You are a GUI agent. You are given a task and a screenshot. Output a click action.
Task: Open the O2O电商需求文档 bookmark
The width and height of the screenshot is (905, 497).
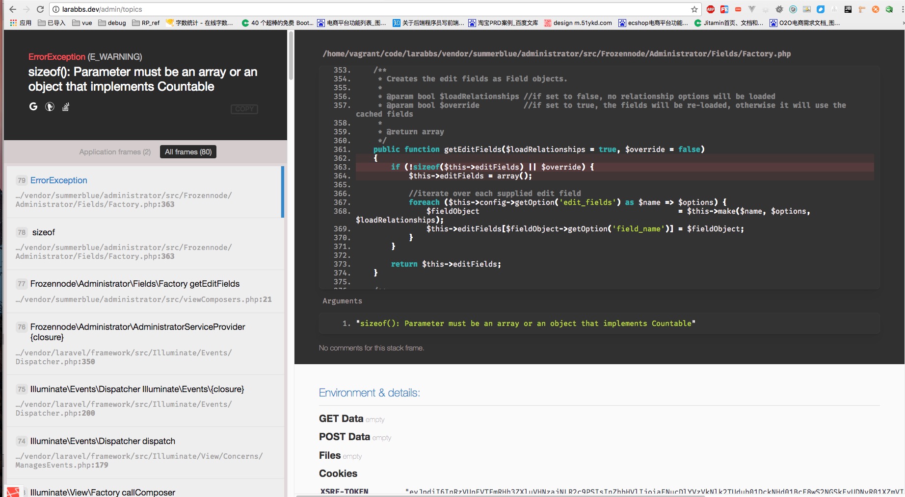point(805,23)
